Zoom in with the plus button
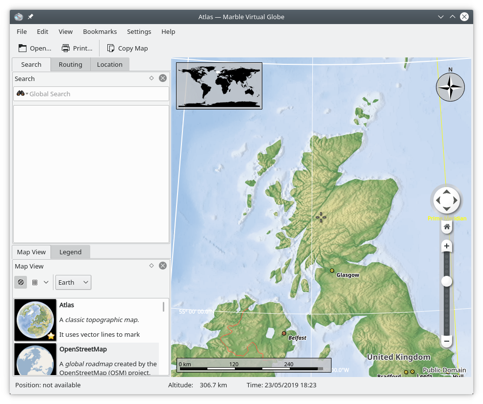 pyautogui.click(x=446, y=245)
